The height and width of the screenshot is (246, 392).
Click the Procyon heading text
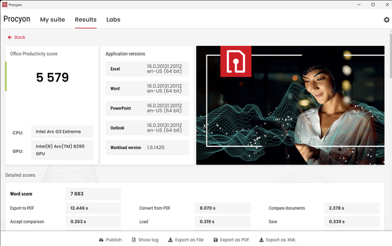click(17, 19)
